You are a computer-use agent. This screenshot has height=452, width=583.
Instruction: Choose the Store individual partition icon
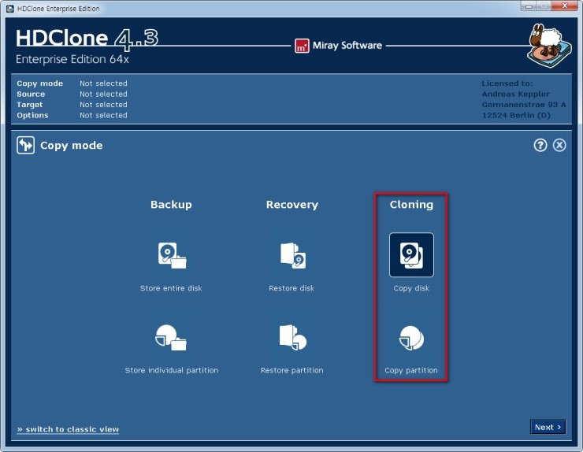(171, 338)
